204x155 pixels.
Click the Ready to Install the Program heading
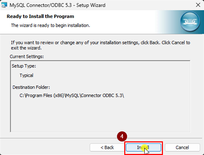tap(40, 16)
